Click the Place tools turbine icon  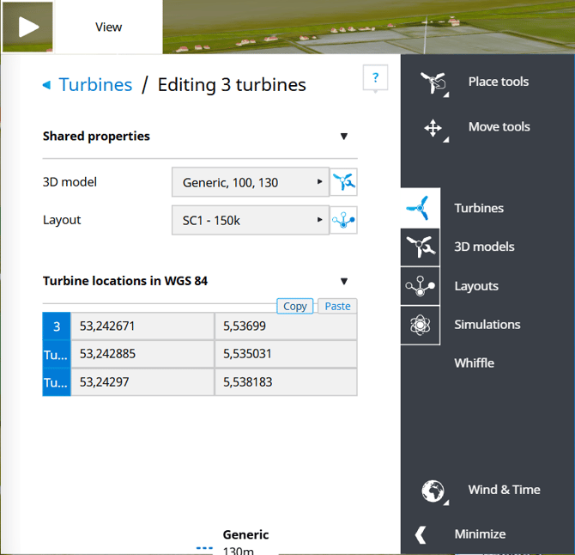(x=433, y=82)
